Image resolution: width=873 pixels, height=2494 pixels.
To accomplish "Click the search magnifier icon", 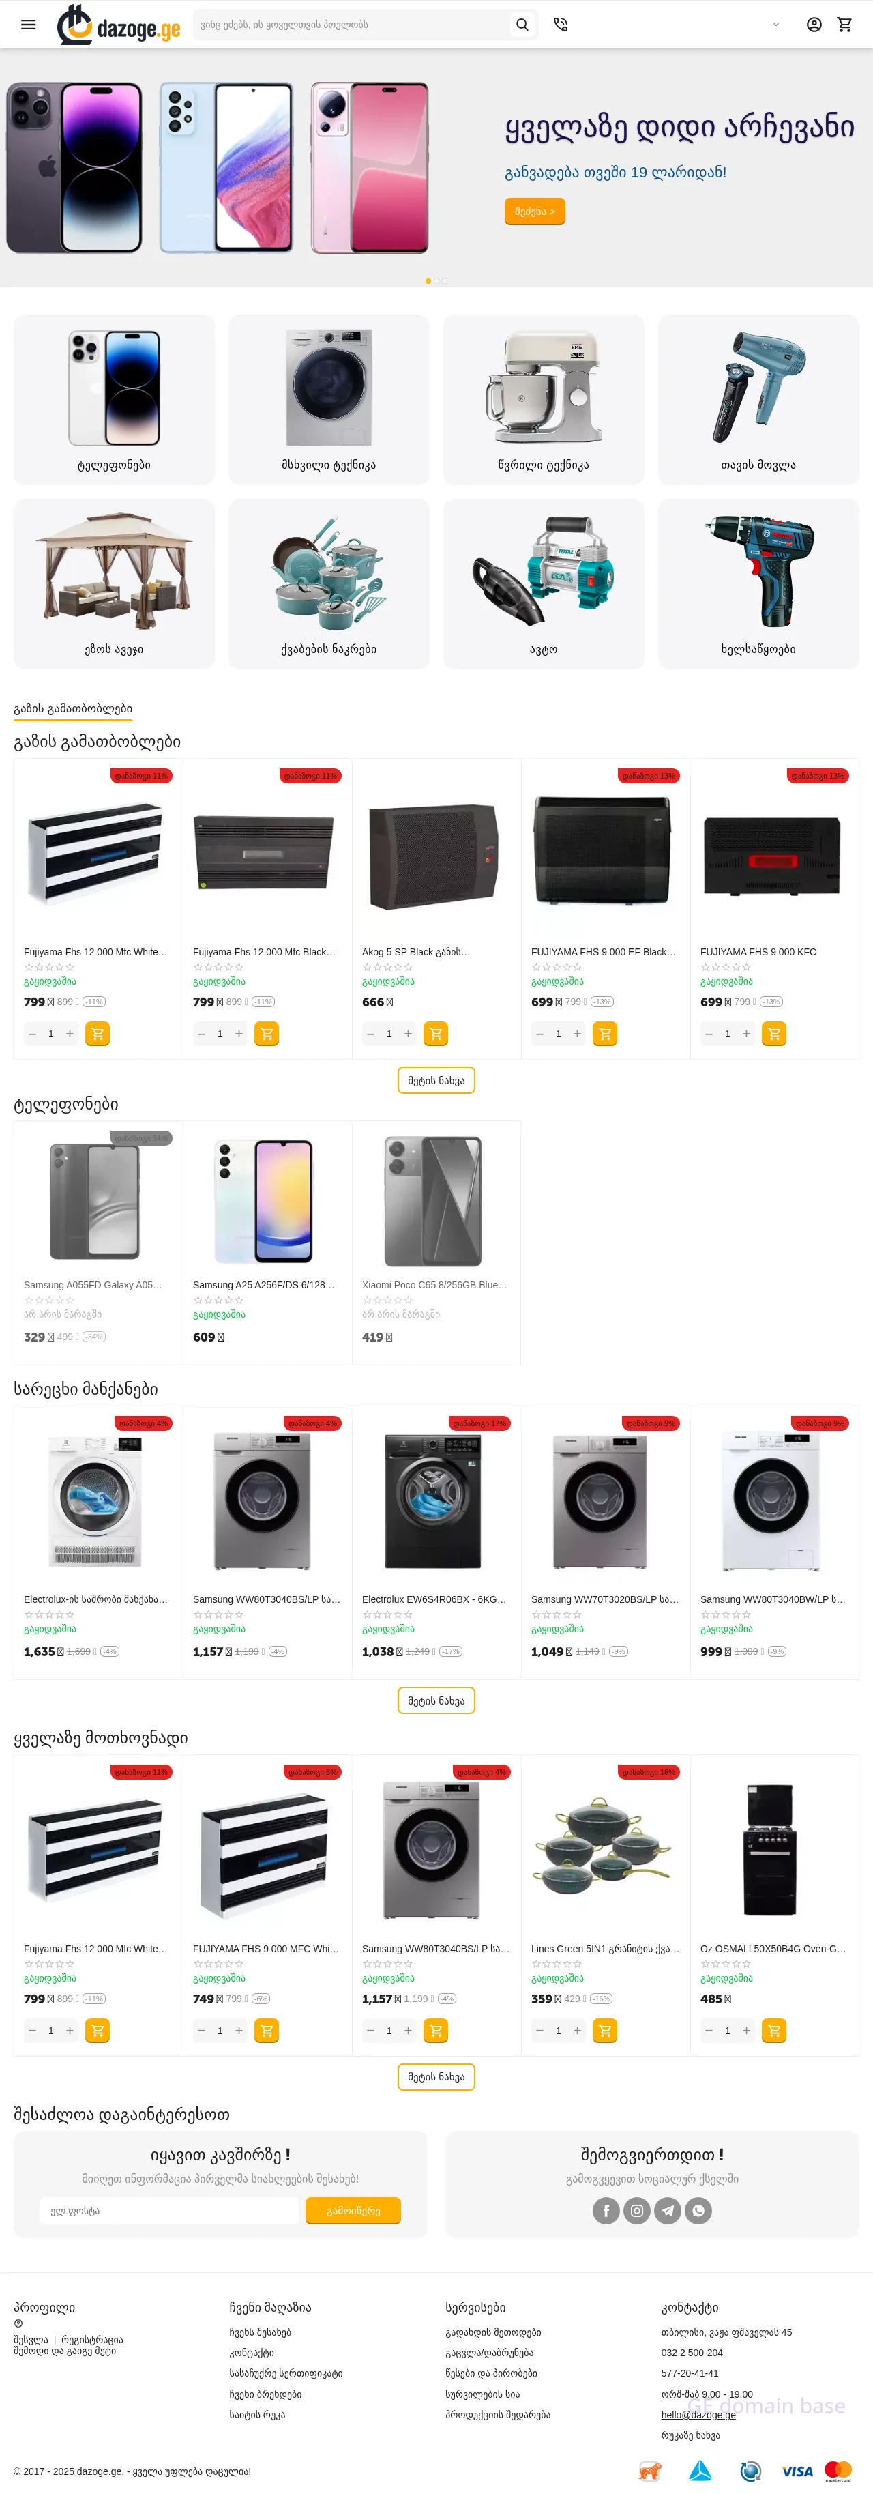I will coord(522,25).
